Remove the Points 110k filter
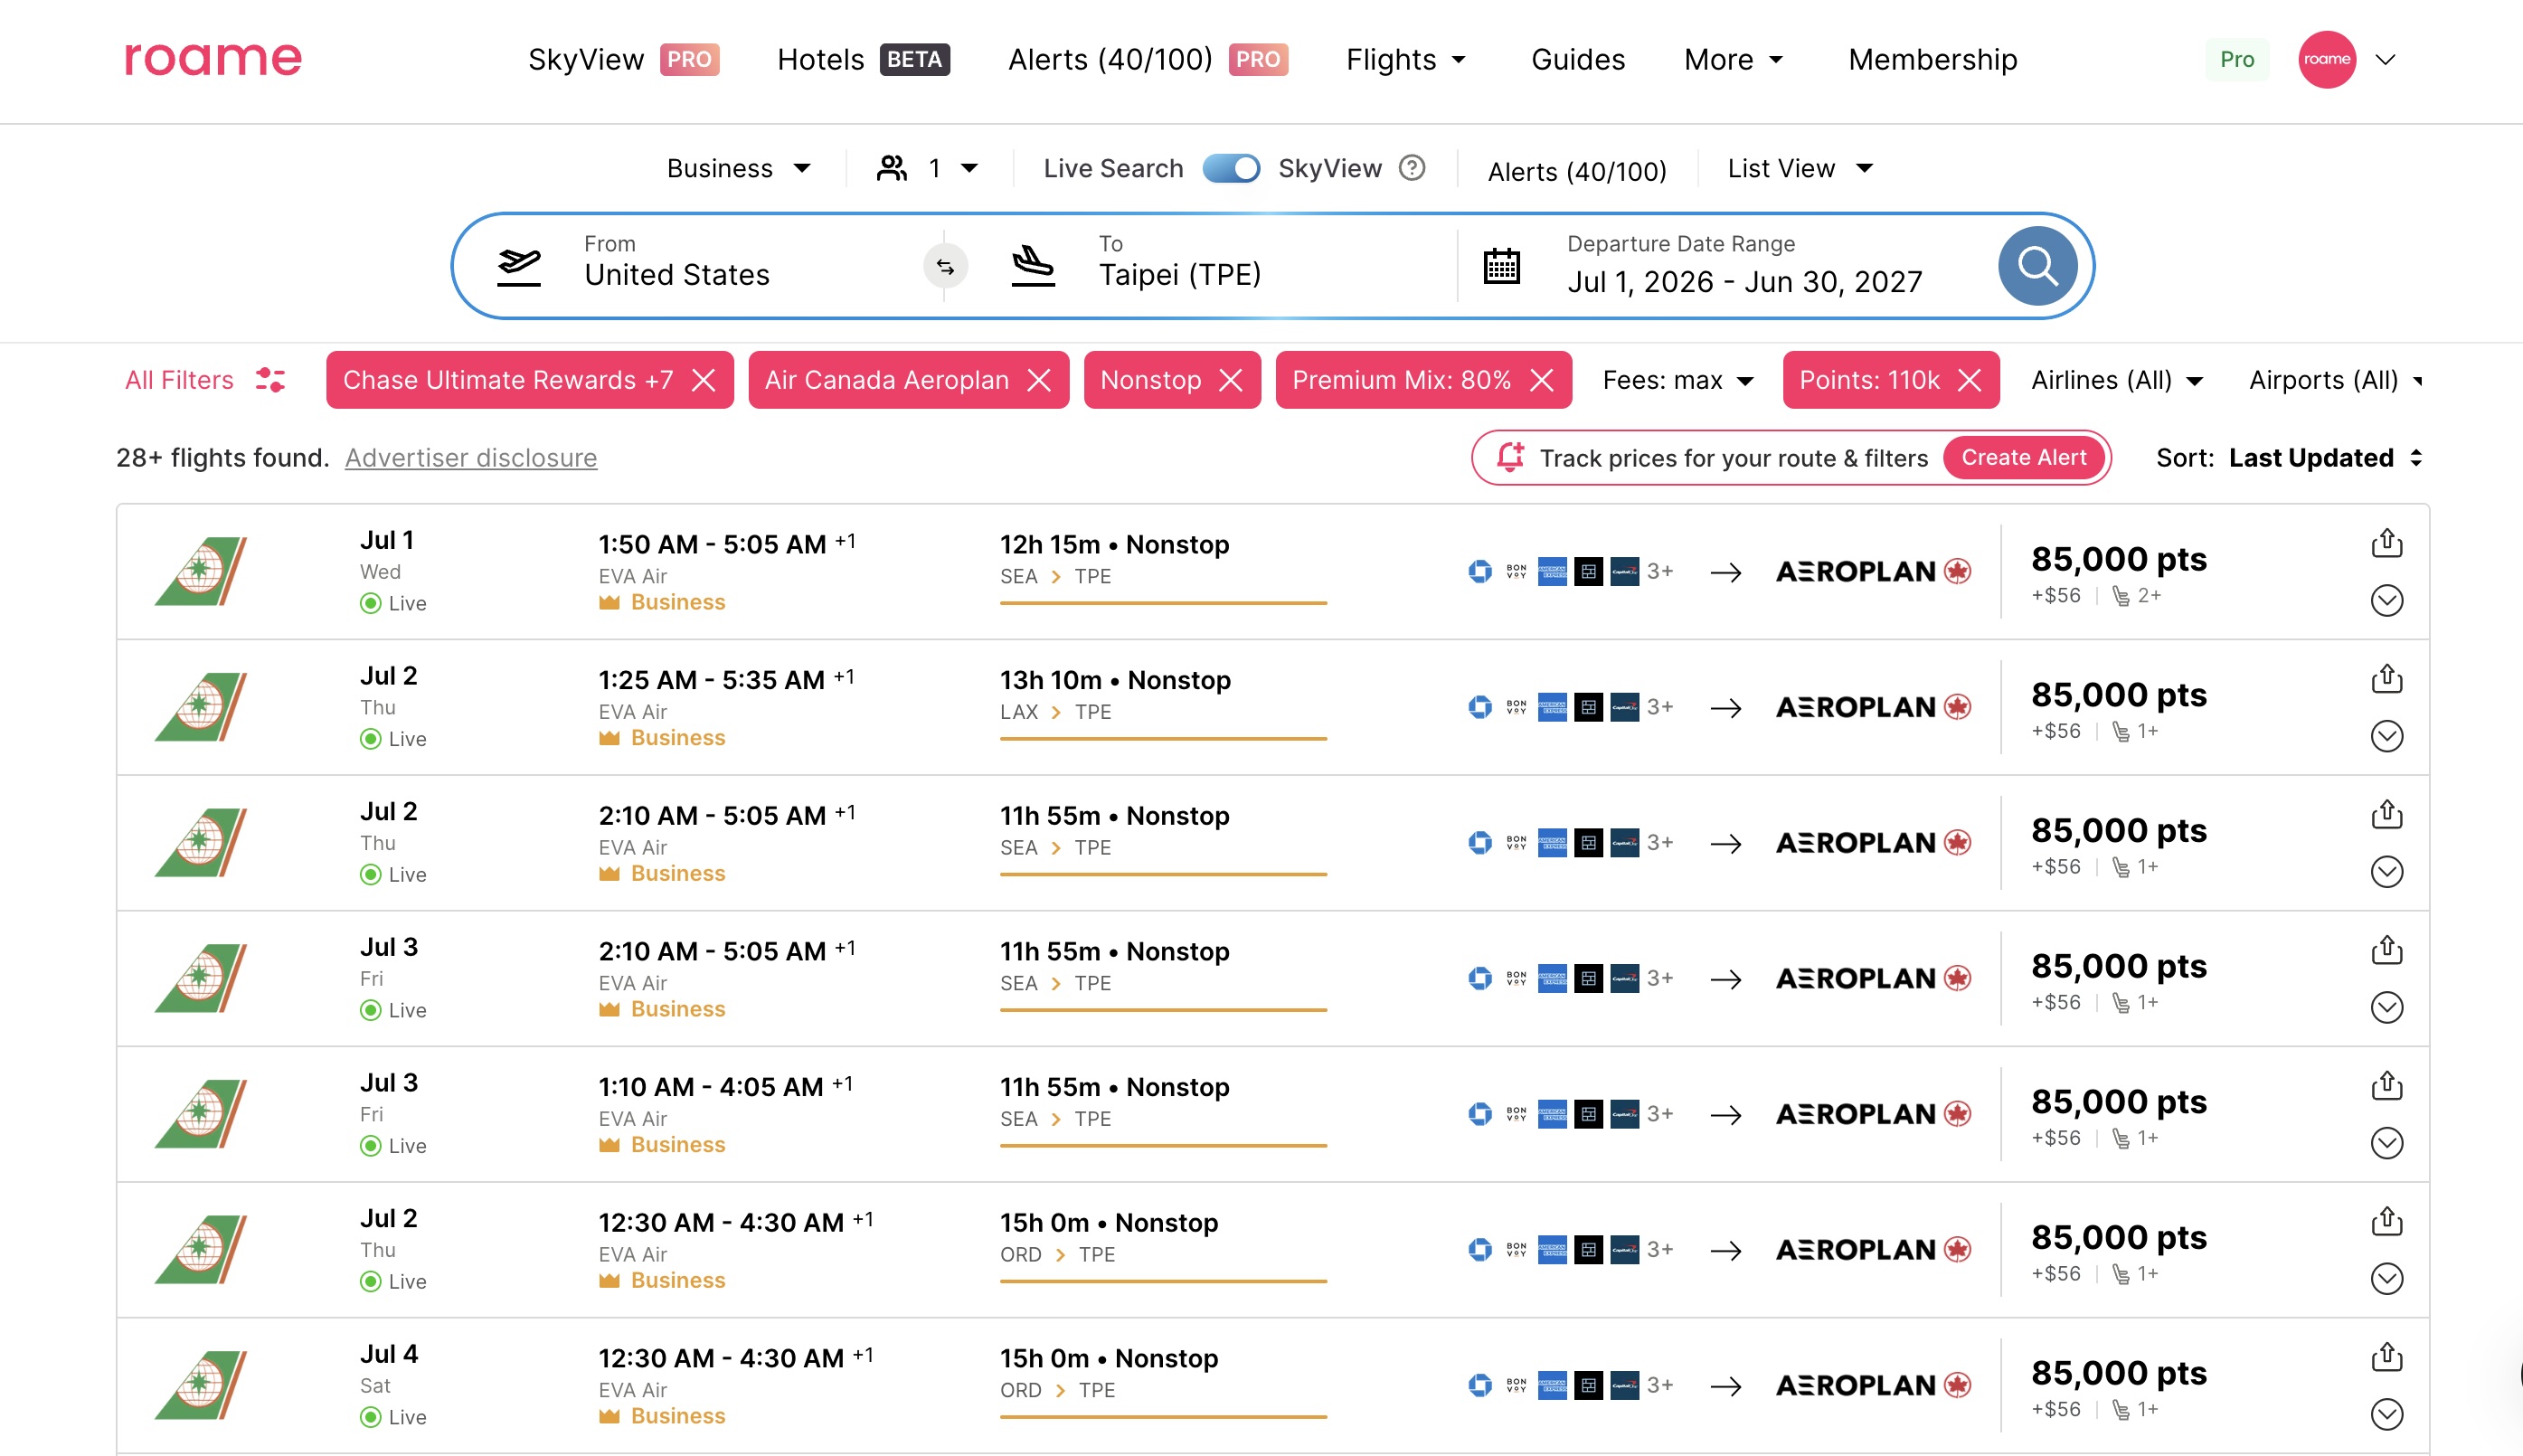This screenshot has width=2523, height=1456. pos(1969,380)
